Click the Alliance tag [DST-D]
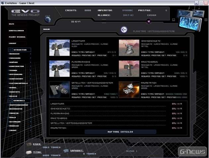209x158 pixels. pyautogui.click(x=128, y=15)
